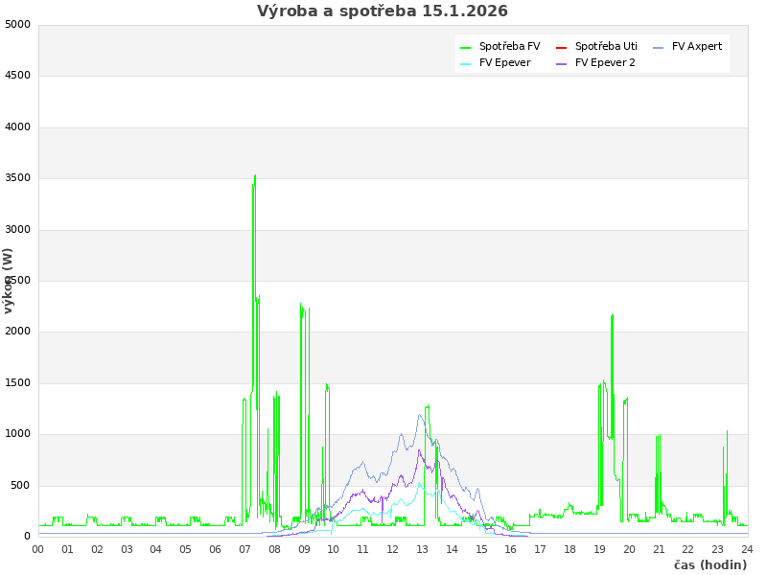Click the green Spotřeba FV legend swatch
The width and height of the screenshot is (767, 575).
click(466, 47)
